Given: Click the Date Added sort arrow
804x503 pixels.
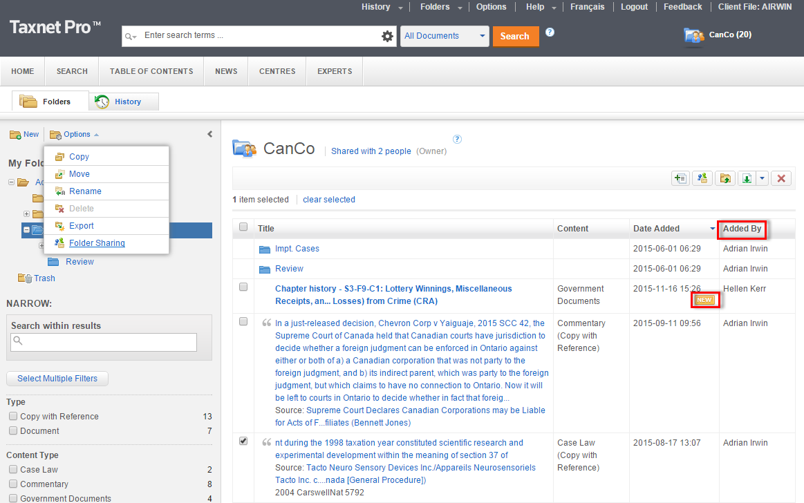Looking at the screenshot, I should 712,229.
